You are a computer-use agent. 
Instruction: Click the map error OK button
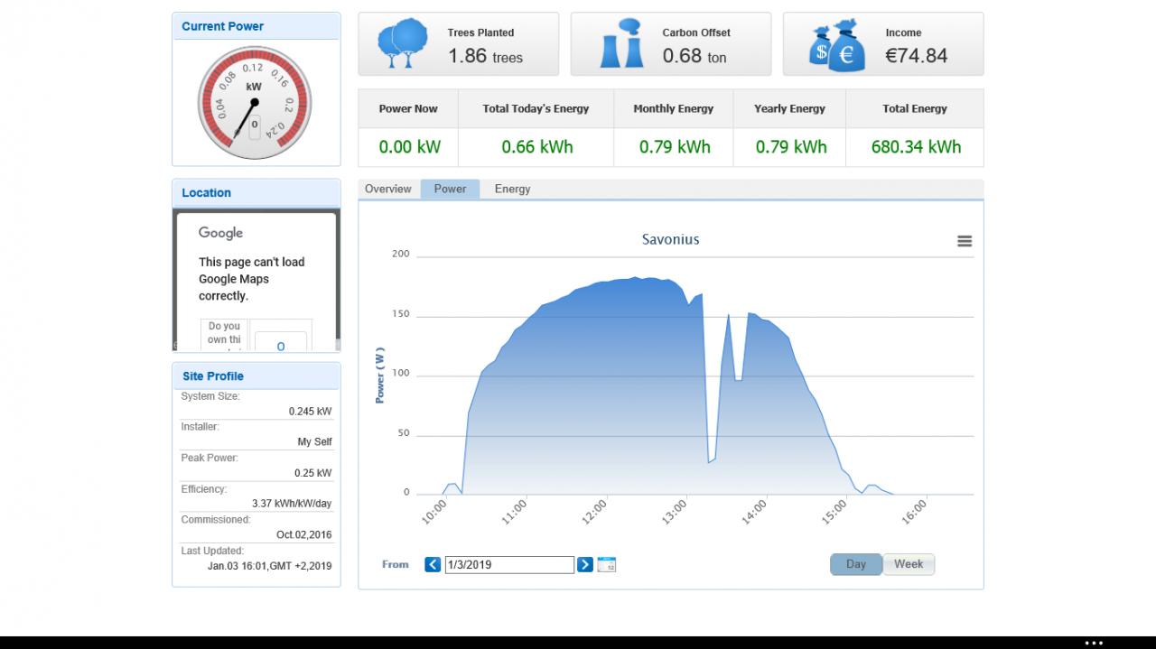point(281,345)
